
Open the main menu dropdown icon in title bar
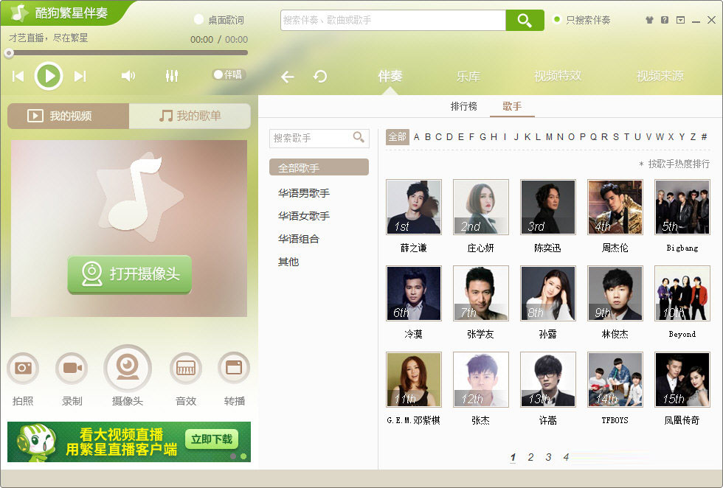(680, 20)
